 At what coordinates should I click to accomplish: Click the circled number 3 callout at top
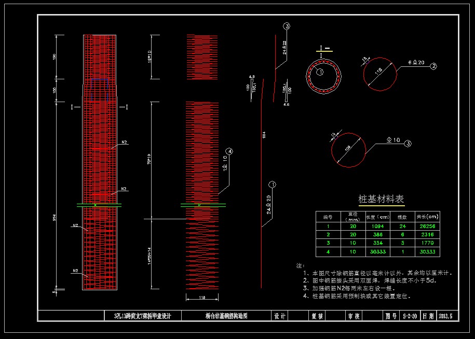pyautogui.click(x=286, y=26)
